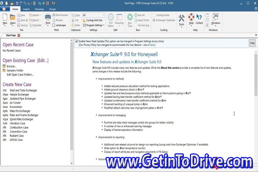Save the current case

click(x=21, y=15)
